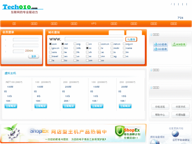The width and height of the screenshot is (192, 144).
Task: Click the 登录 login button
Action: 34,57
